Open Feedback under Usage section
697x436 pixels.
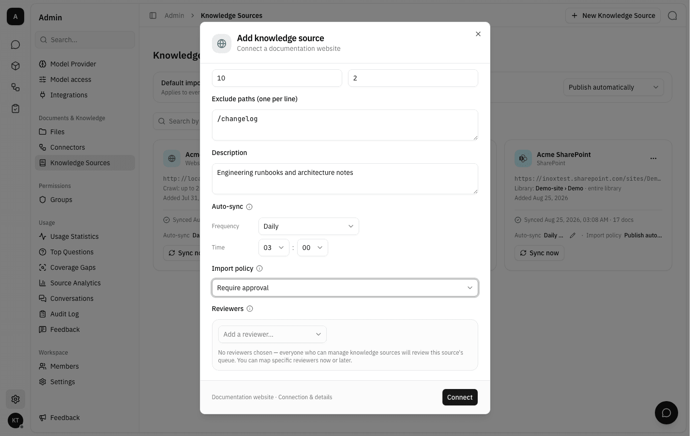(85, 329)
